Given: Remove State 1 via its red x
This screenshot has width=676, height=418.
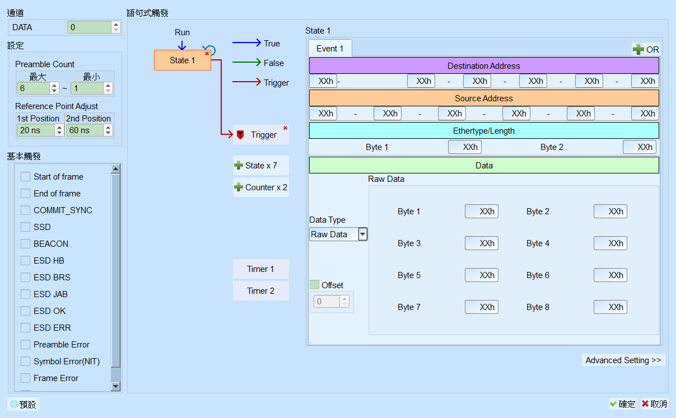Looking at the screenshot, I should [207, 53].
